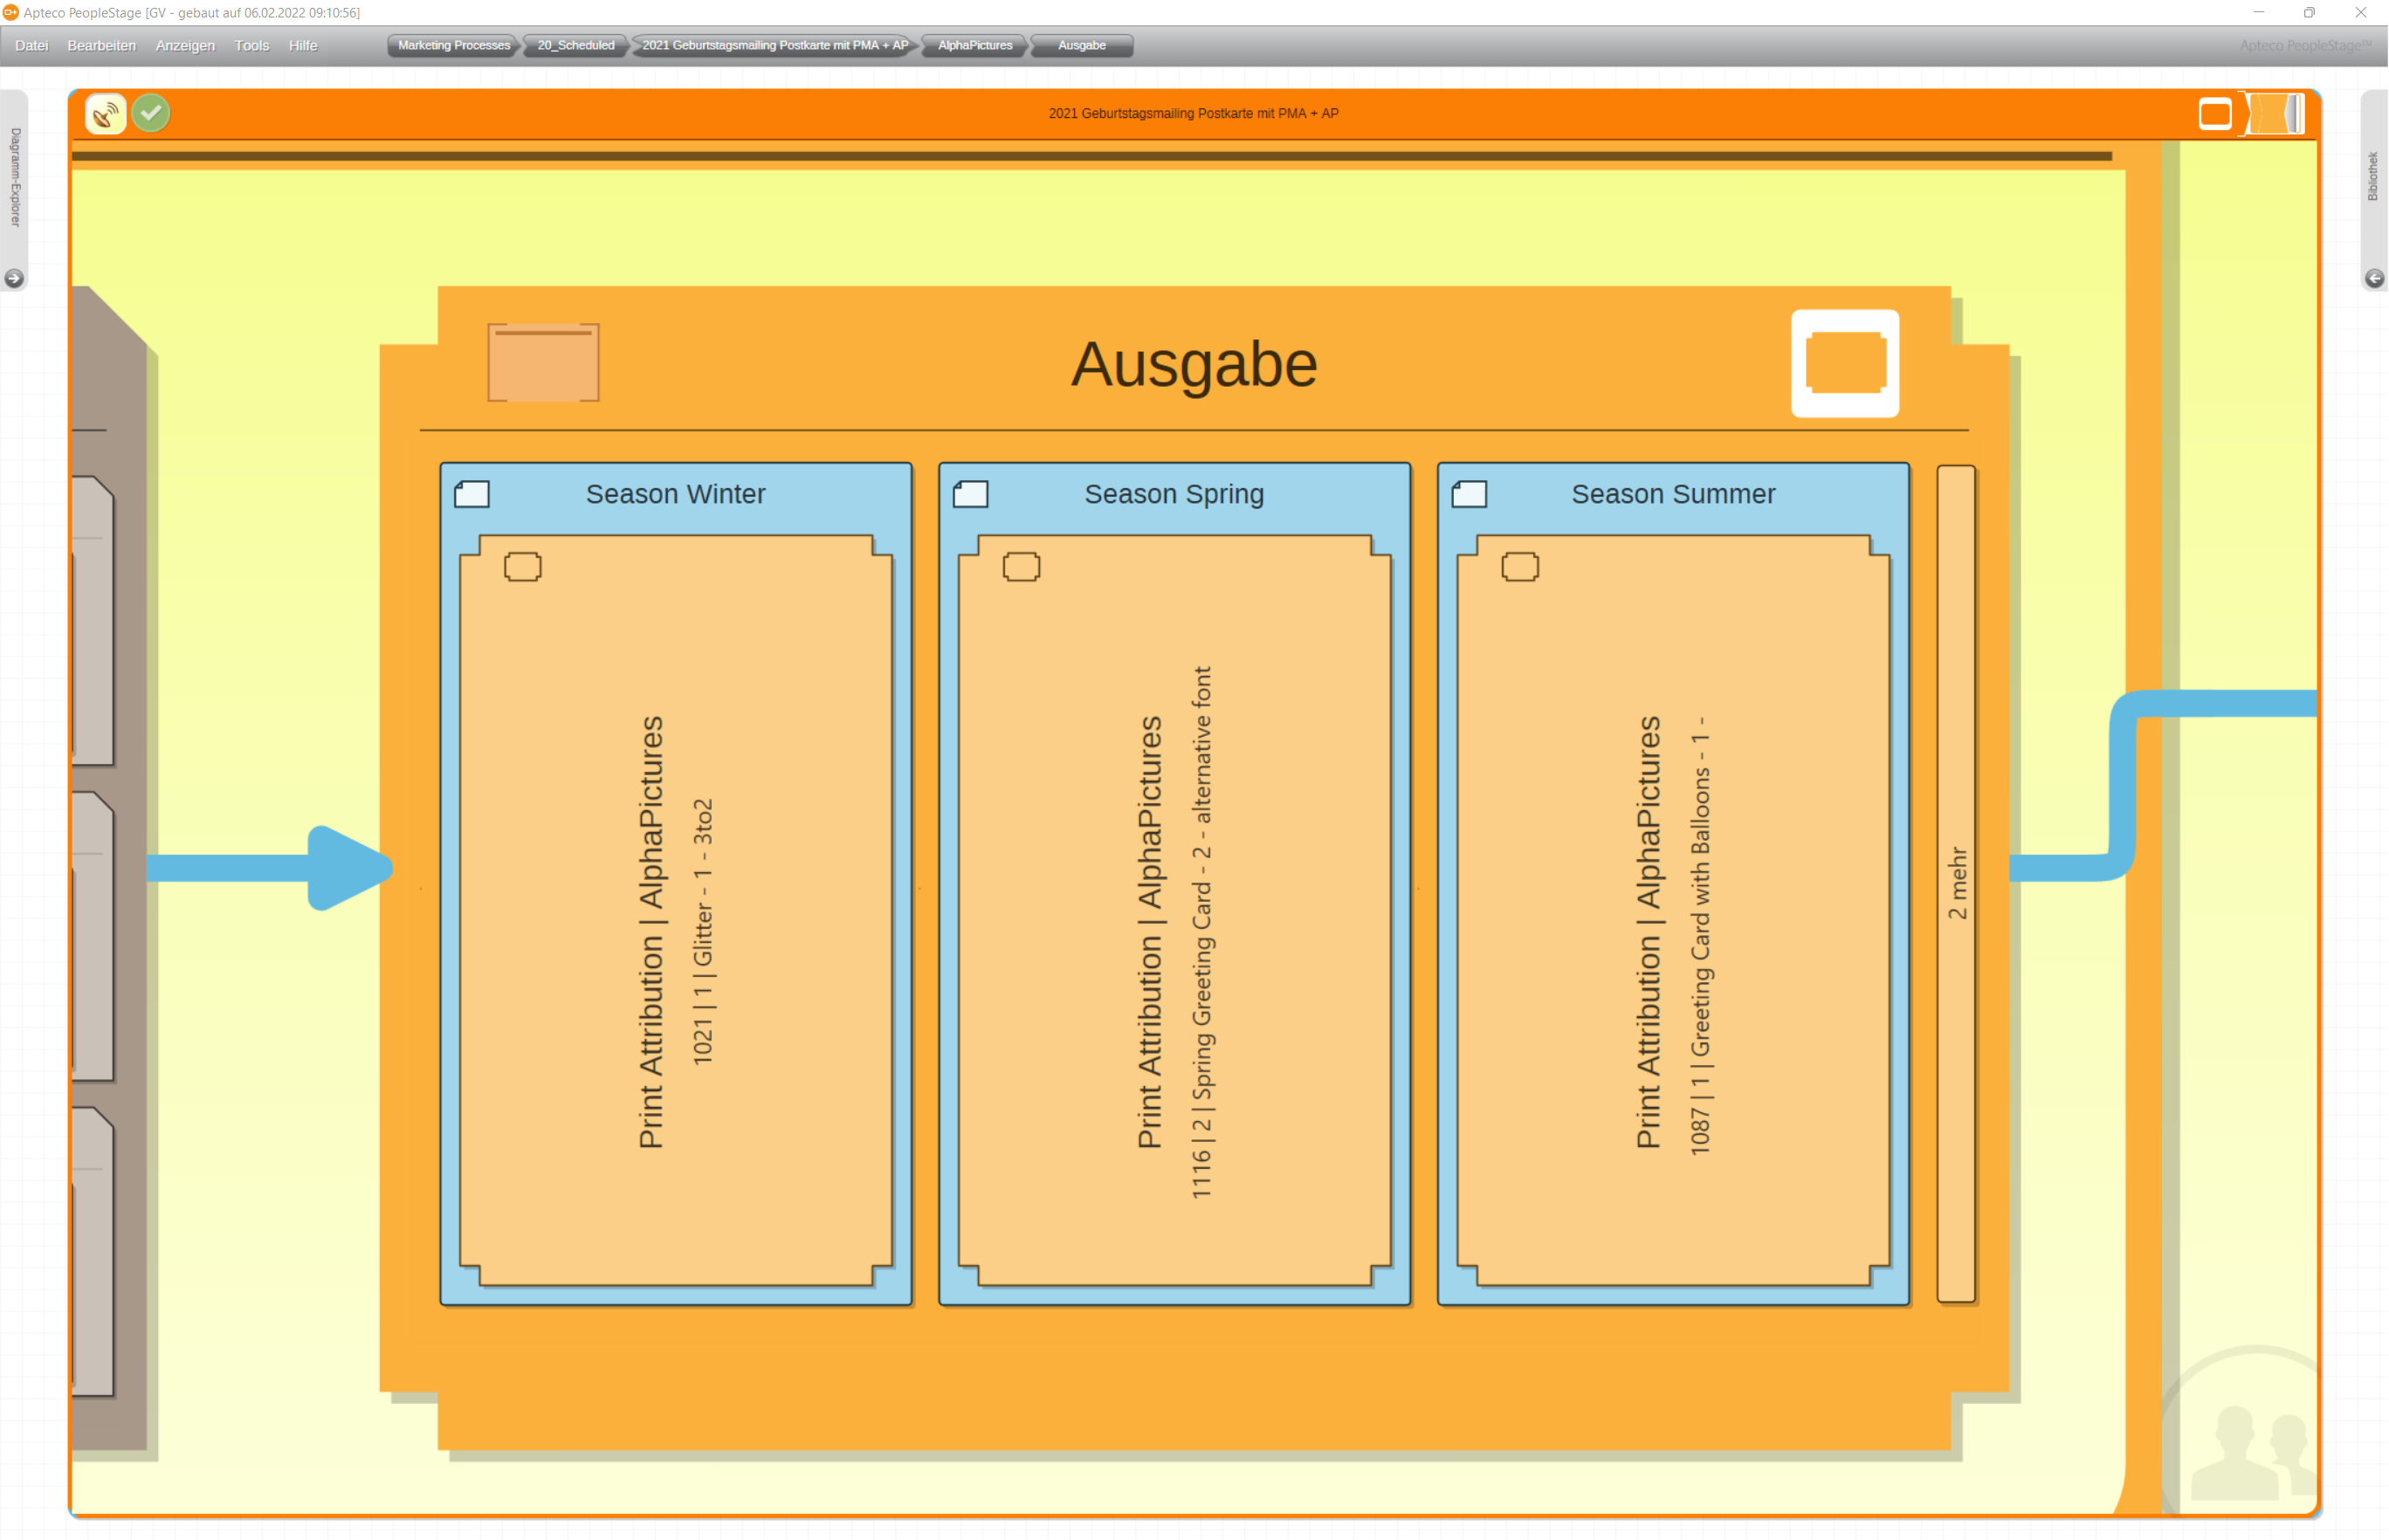The height and width of the screenshot is (1540, 2389).
Task: Open the Hilfe menu
Action: tap(302, 45)
